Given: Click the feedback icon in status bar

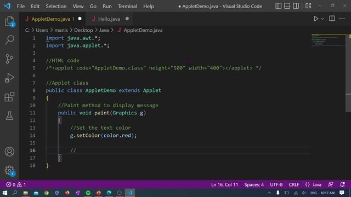Looking at the screenshot, I should [x=330, y=184].
